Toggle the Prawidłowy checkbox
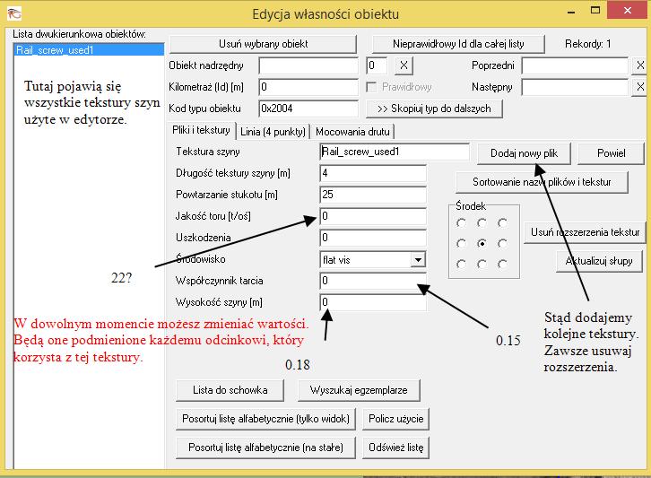This screenshot has height=478, width=651. pyautogui.click(x=371, y=87)
